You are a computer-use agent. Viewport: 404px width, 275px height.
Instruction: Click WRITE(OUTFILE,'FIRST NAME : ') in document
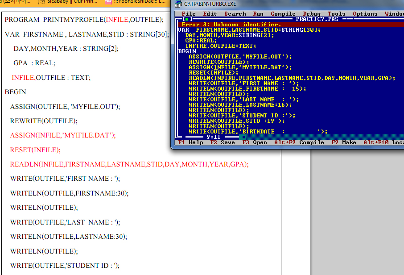tap(65, 179)
